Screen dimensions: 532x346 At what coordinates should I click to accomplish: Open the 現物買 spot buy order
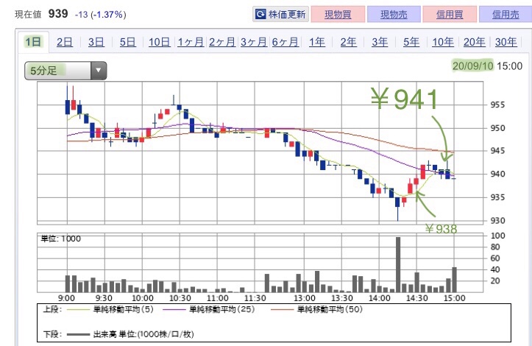pyautogui.click(x=338, y=14)
